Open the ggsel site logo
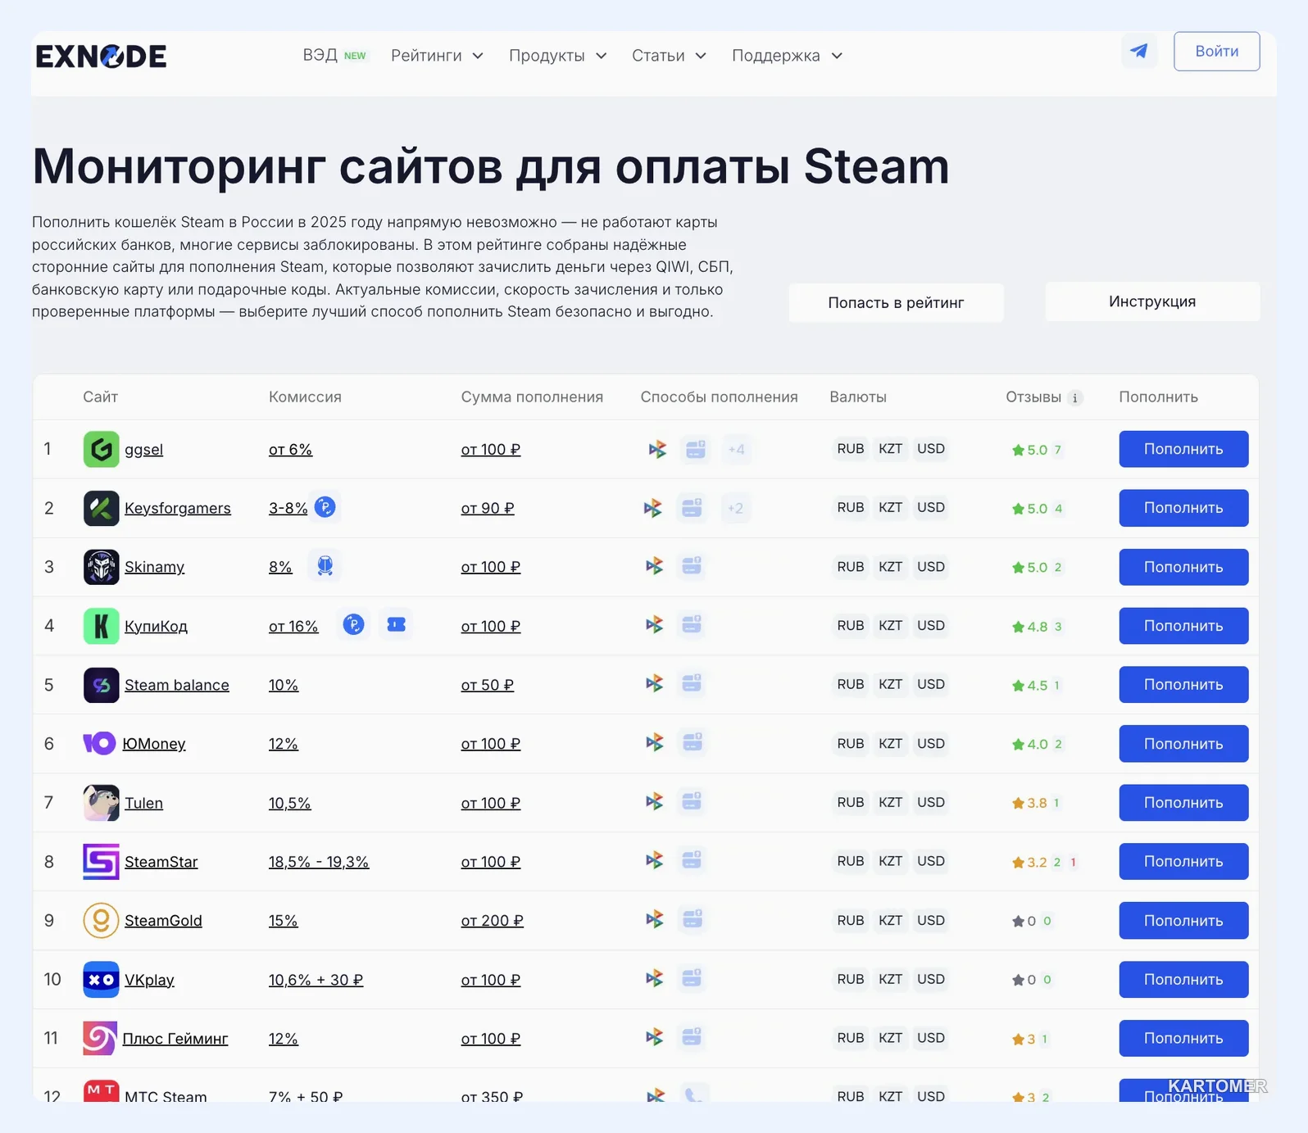Image resolution: width=1308 pixels, height=1133 pixels. [102, 449]
